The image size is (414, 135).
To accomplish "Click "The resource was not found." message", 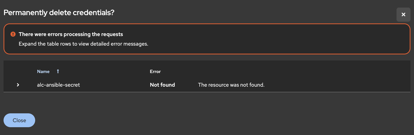I will point(231,85).
